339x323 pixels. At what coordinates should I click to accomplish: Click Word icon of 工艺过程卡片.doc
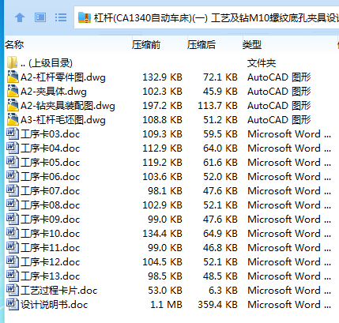(13, 290)
